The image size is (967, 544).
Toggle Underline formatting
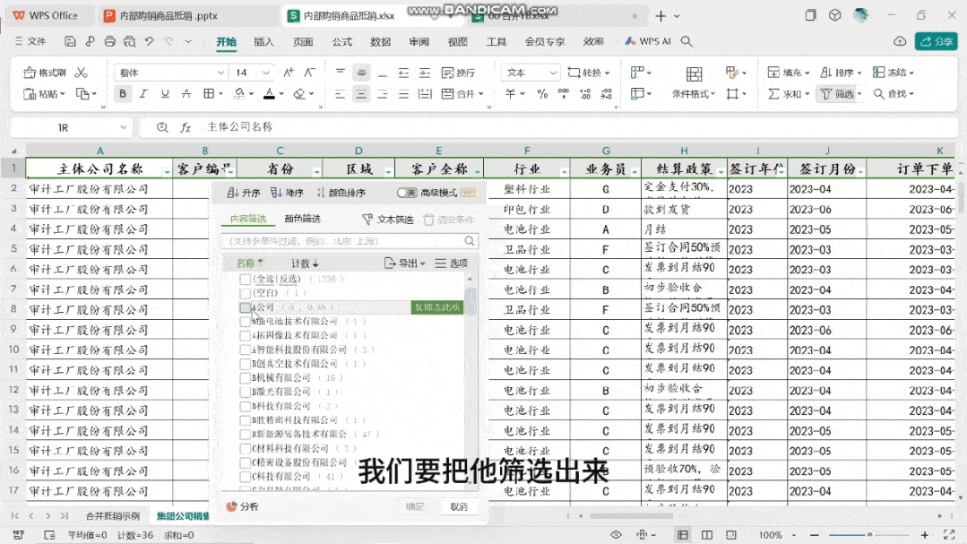click(165, 94)
